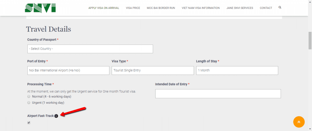Go to Apply Visa On Arrival menu
Viewport: 312px width, 131px height.
pos(104,8)
